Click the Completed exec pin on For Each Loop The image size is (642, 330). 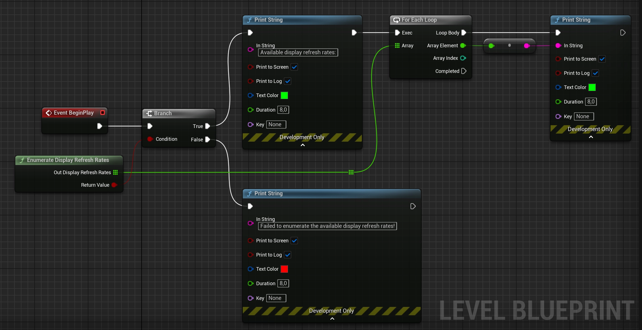click(x=464, y=71)
